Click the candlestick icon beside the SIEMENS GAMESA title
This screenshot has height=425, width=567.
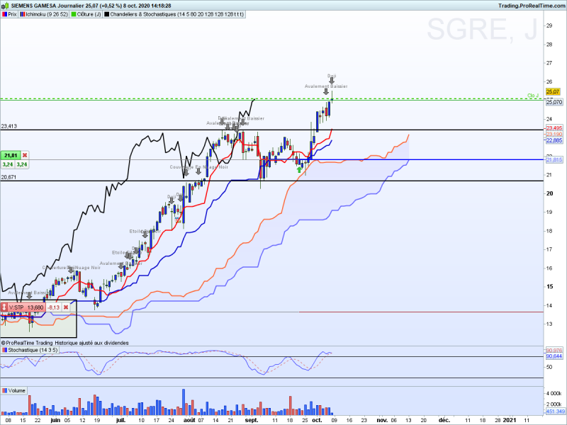tap(5, 6)
